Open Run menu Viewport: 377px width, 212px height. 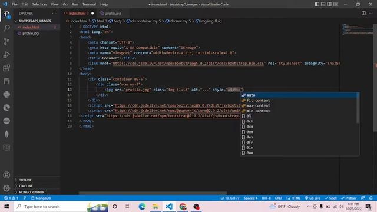75,4
